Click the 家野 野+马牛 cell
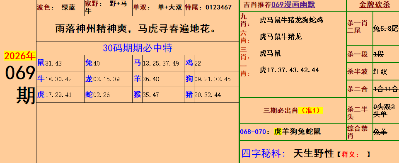The width and height of the screenshot is (399, 163). tap(108, 8)
